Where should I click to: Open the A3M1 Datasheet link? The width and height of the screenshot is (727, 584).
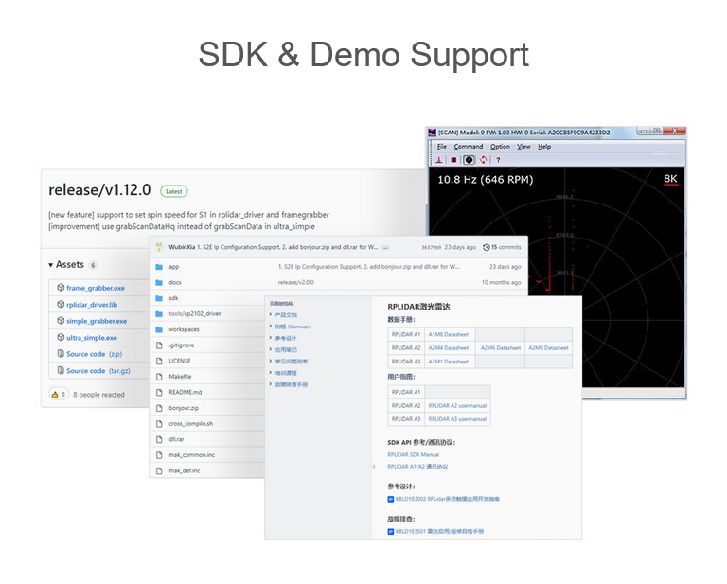click(449, 362)
